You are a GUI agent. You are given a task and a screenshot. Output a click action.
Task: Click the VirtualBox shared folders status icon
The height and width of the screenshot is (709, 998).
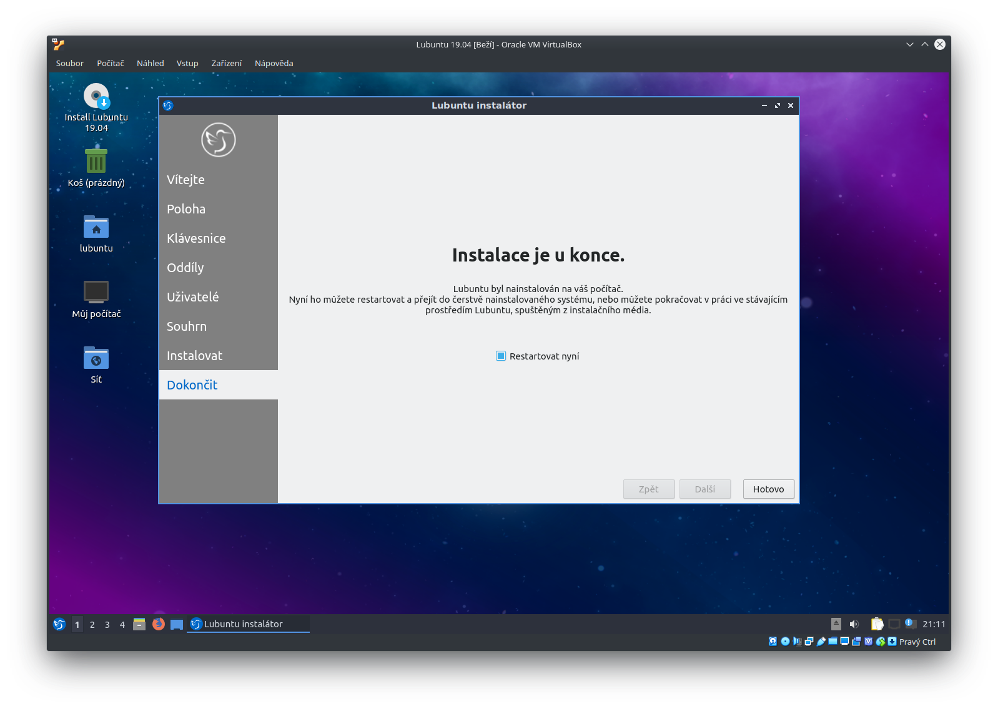pyautogui.click(x=832, y=641)
